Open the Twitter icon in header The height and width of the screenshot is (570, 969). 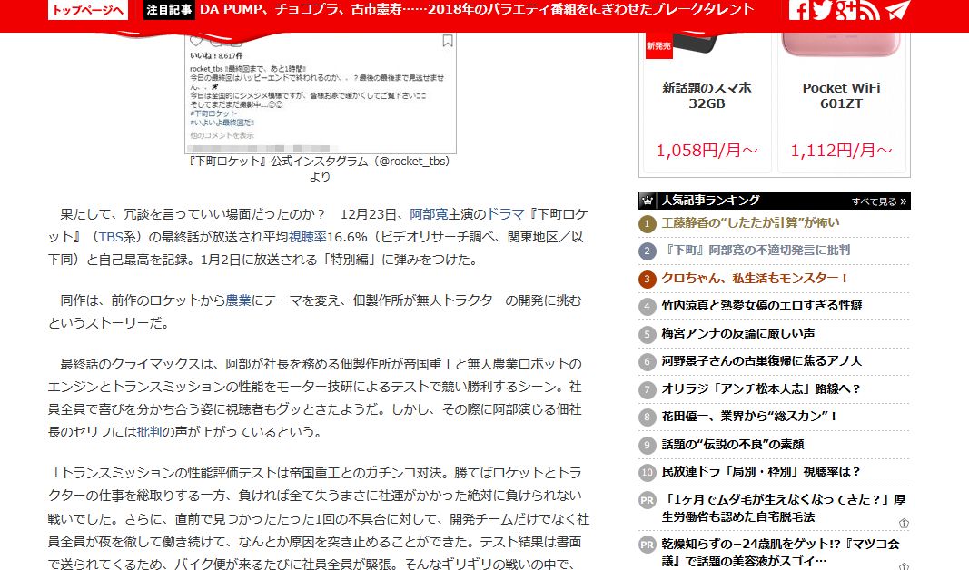click(x=823, y=10)
